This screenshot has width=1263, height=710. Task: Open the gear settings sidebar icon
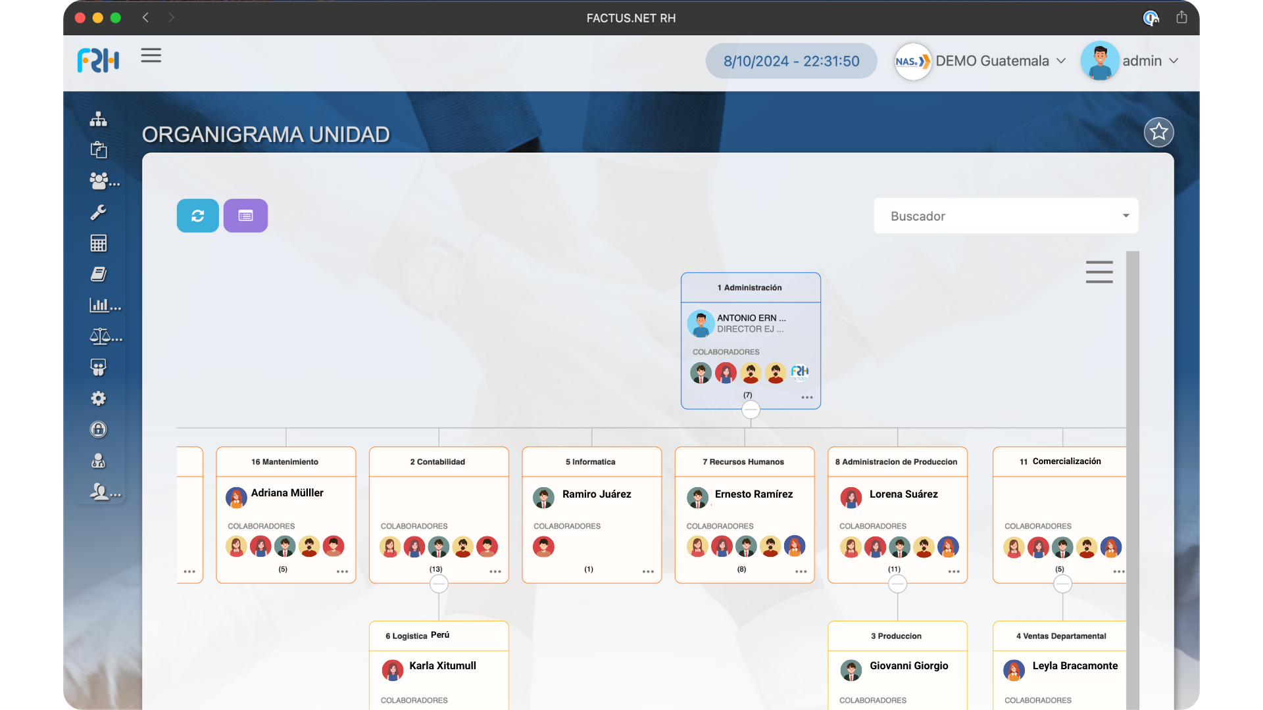pos(99,398)
